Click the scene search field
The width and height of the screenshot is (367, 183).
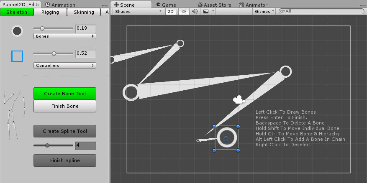click(x=321, y=11)
